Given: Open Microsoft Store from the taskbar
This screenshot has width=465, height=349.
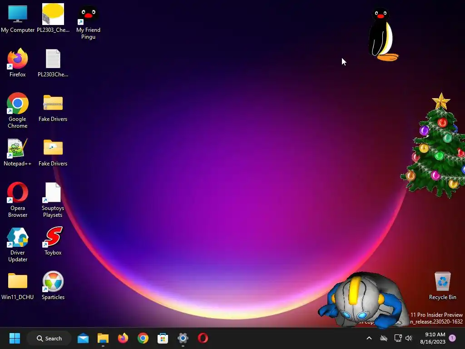Looking at the screenshot, I should (x=163, y=338).
